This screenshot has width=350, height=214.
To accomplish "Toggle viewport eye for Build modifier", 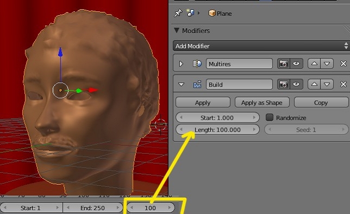I will (296, 85).
